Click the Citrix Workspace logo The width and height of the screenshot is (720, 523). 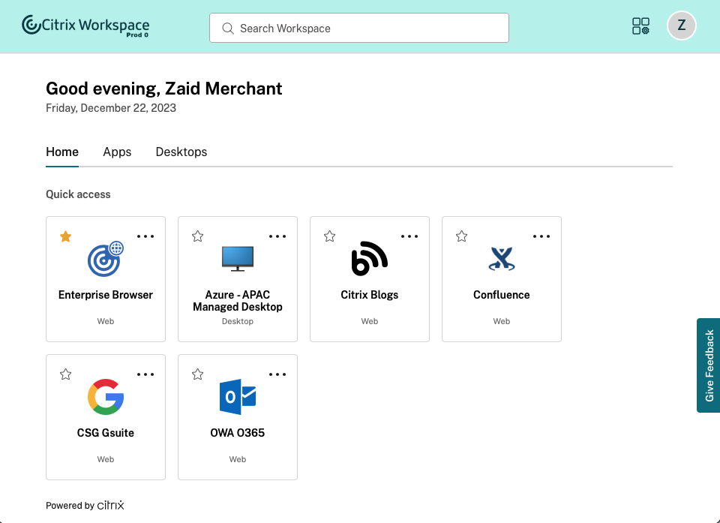(85, 26)
